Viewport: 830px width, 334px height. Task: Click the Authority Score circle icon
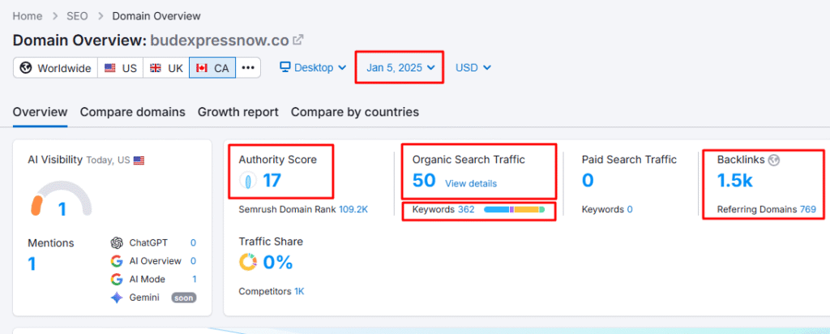coord(249,182)
